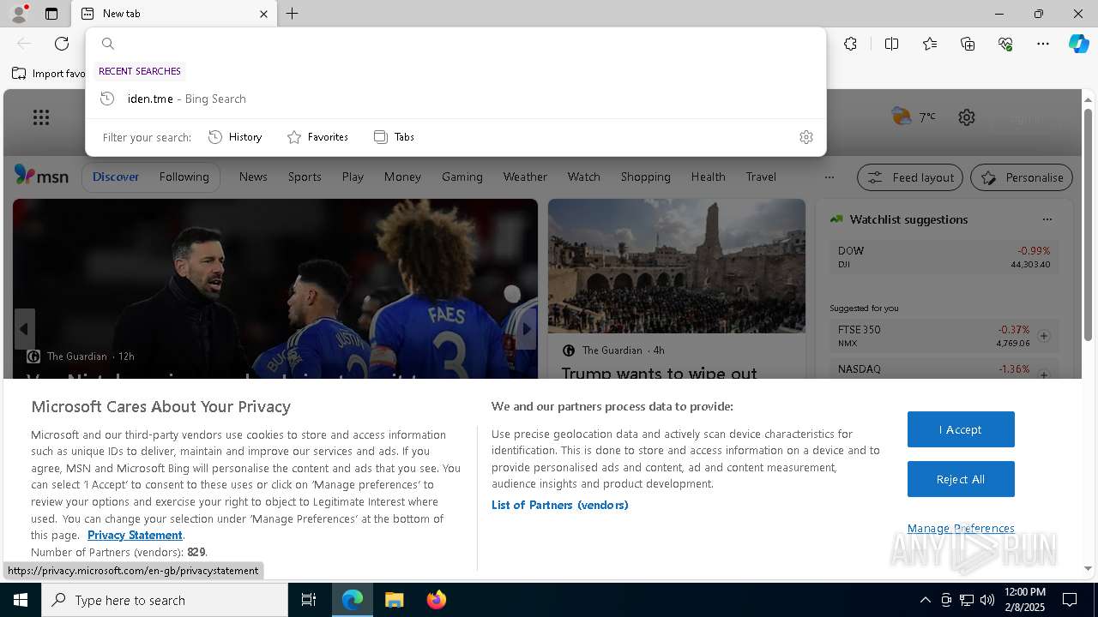Open Watchlist suggestions more options

(x=1047, y=219)
